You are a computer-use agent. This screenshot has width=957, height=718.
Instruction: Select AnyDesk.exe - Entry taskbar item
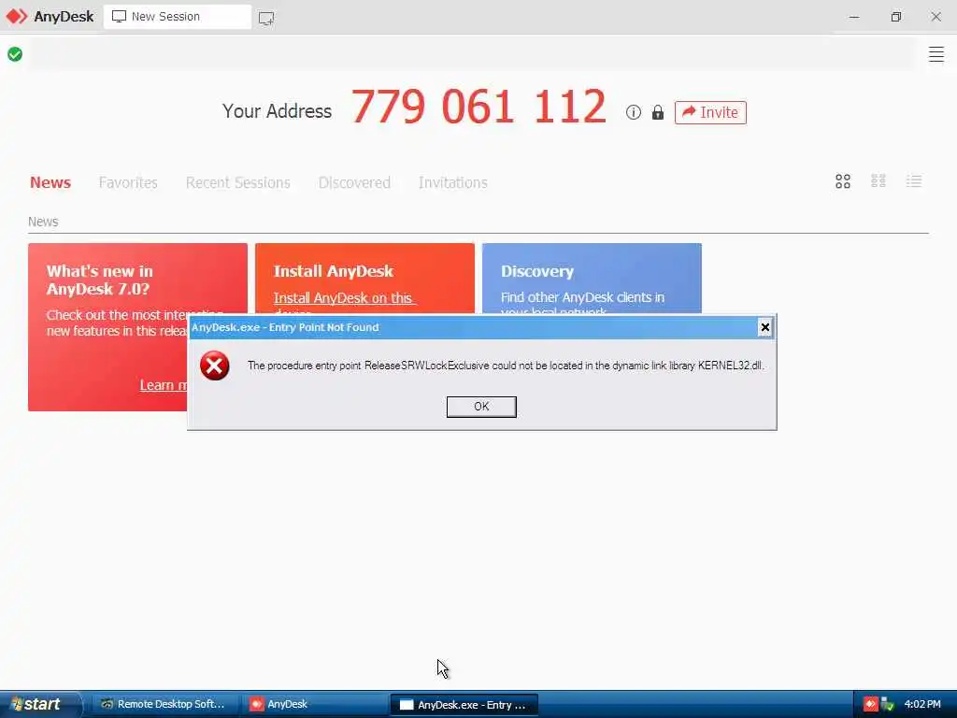(464, 705)
